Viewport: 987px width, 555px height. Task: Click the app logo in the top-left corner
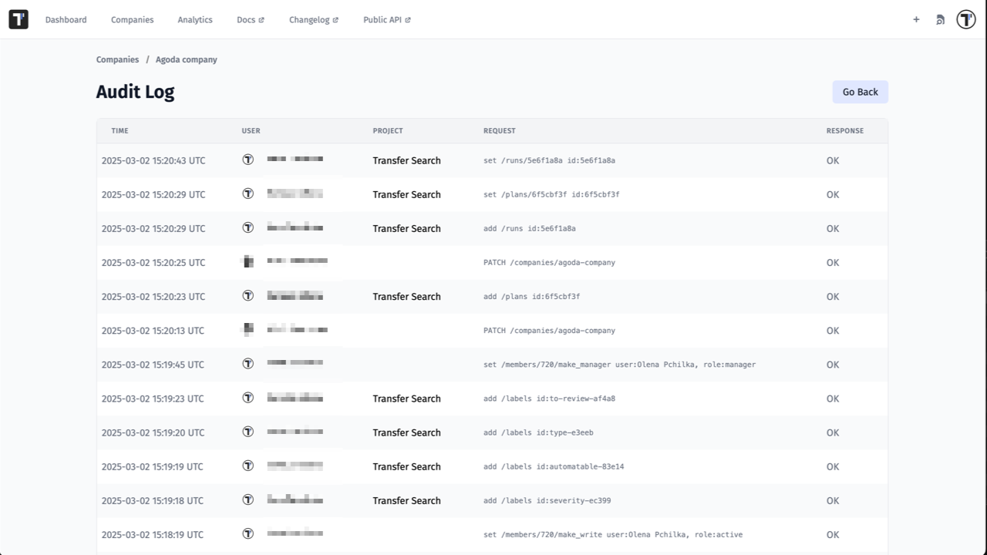[18, 18]
